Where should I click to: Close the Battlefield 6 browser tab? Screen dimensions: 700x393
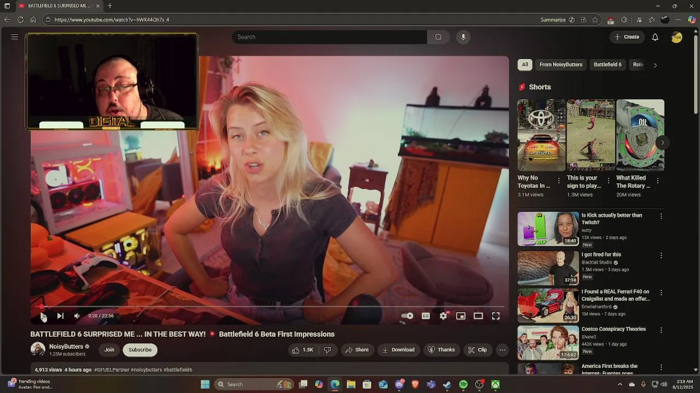[98, 5]
